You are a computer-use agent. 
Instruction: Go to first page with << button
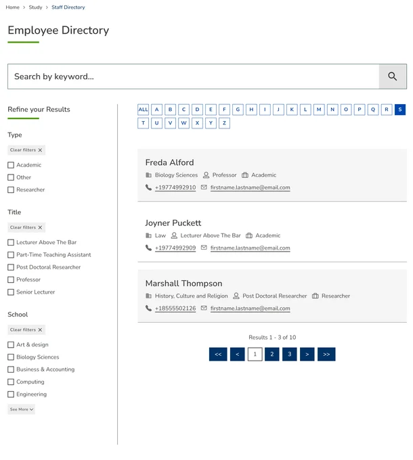pos(218,354)
